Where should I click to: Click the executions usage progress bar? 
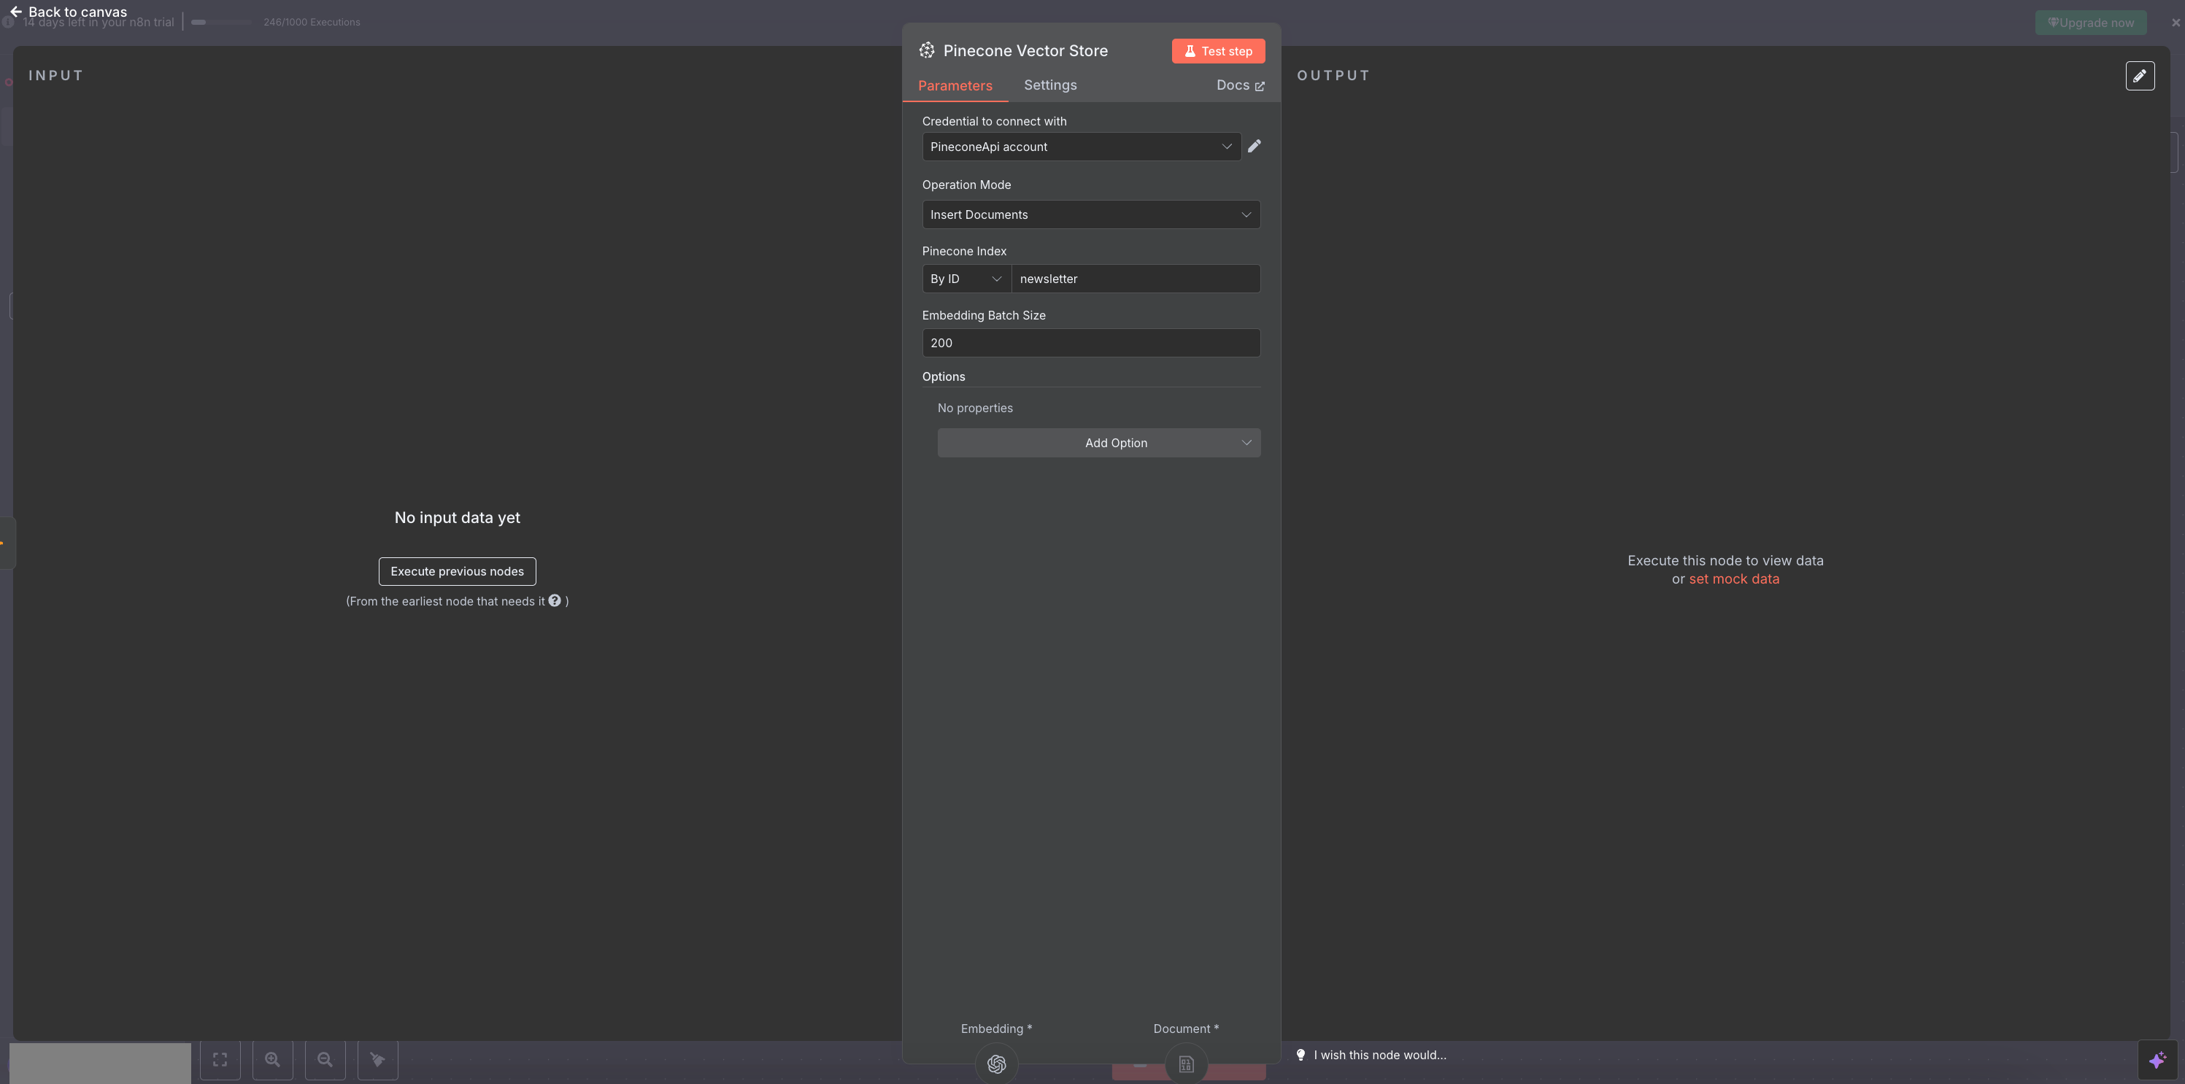pos(220,22)
